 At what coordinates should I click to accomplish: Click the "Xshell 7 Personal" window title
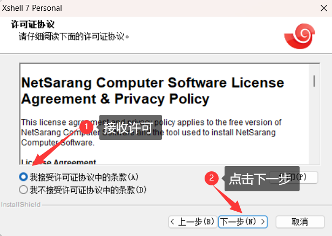coord(32,8)
